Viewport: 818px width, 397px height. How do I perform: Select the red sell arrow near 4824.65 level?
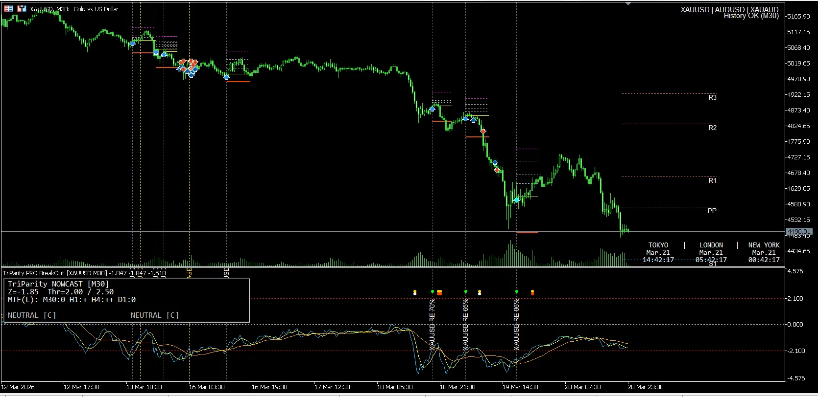[483, 132]
